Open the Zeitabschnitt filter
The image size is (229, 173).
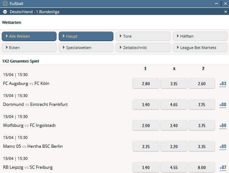click(143, 48)
